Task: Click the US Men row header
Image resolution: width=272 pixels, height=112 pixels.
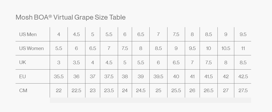Action: (x=33, y=34)
